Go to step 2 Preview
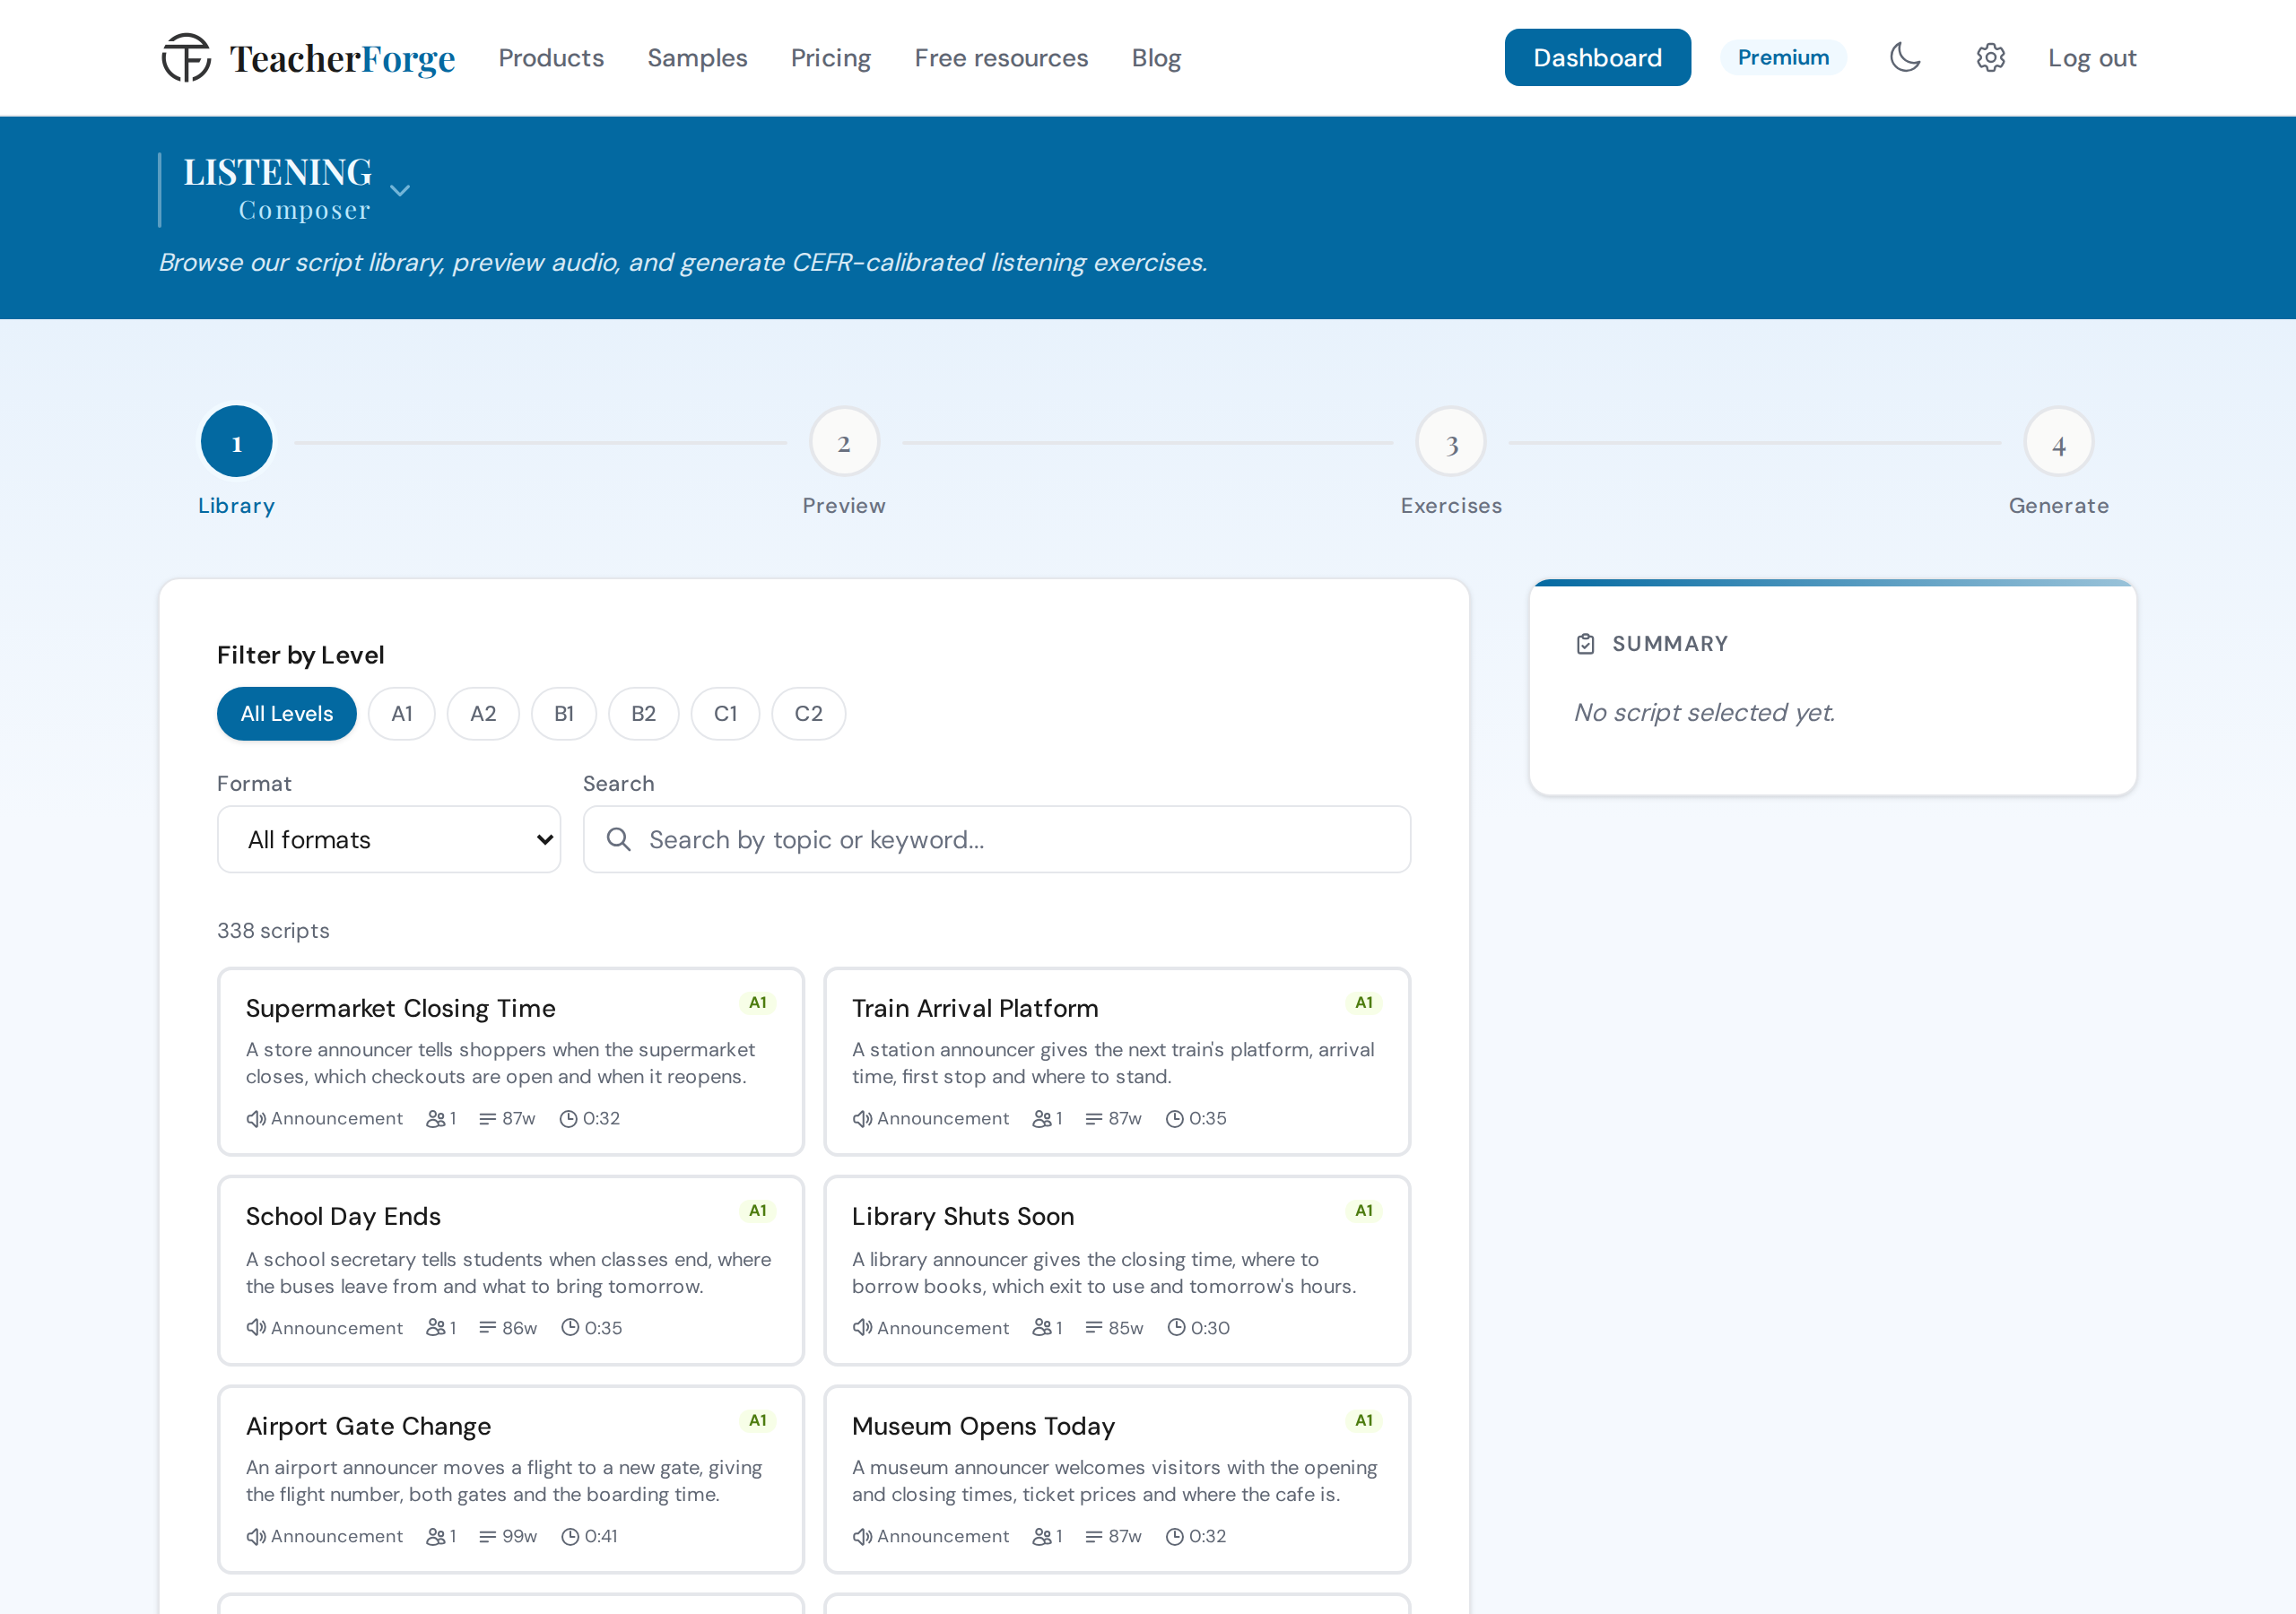This screenshot has height=1614, width=2296. pyautogui.click(x=844, y=442)
